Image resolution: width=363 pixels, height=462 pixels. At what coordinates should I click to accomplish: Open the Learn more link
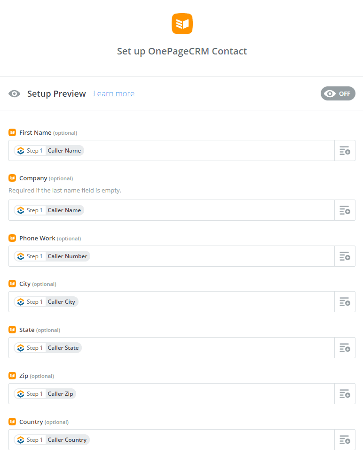pos(114,94)
